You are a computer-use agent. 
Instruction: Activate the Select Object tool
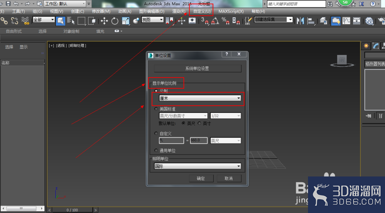(x=60, y=21)
